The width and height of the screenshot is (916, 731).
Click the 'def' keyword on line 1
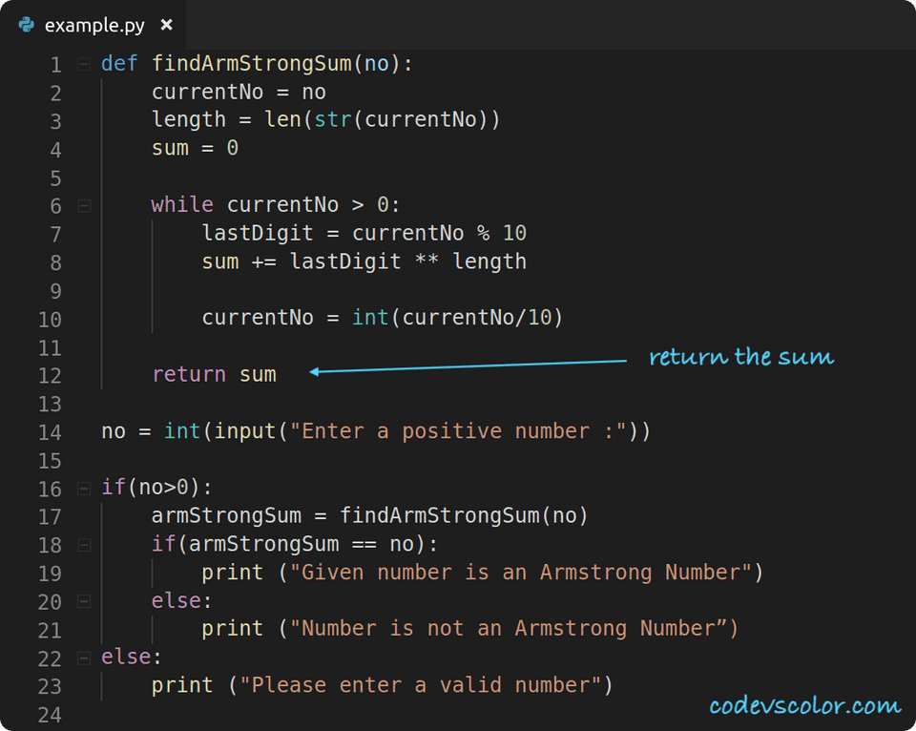click(119, 63)
